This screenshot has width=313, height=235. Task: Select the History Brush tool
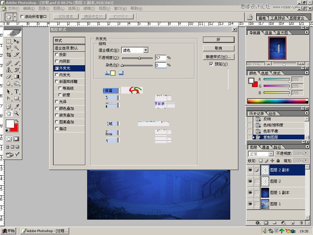coord(16,70)
